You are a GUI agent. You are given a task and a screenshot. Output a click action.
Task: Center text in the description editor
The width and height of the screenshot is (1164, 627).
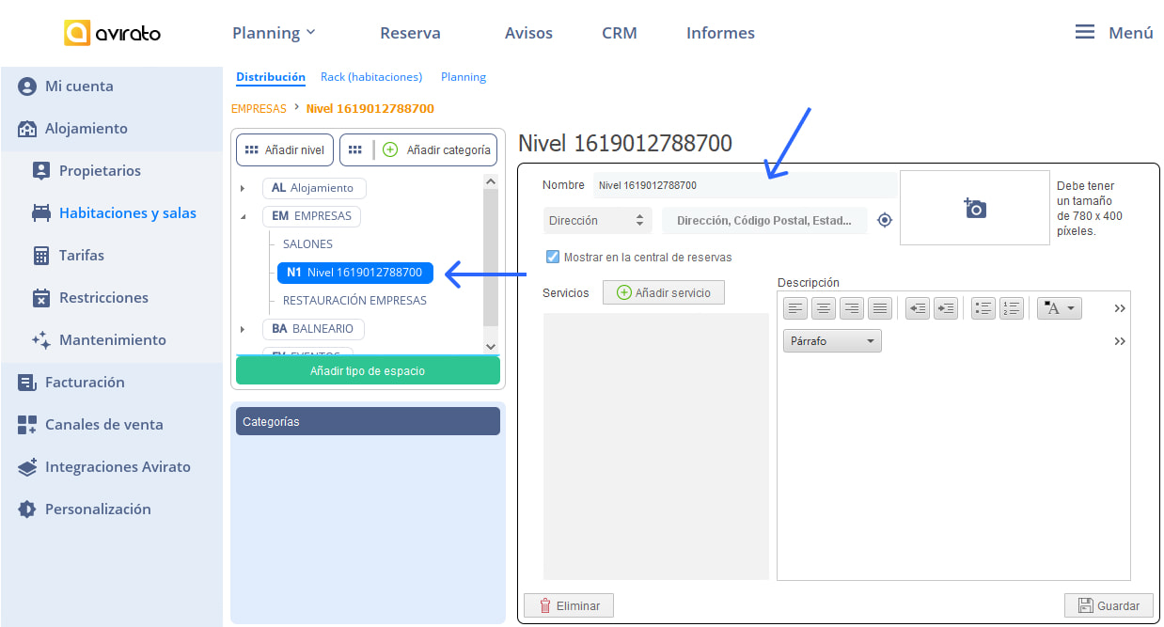[824, 308]
